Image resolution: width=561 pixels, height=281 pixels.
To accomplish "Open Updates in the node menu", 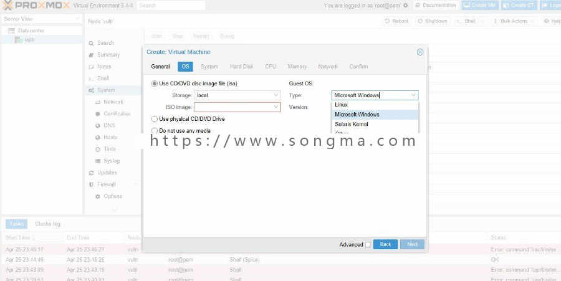I will point(107,173).
